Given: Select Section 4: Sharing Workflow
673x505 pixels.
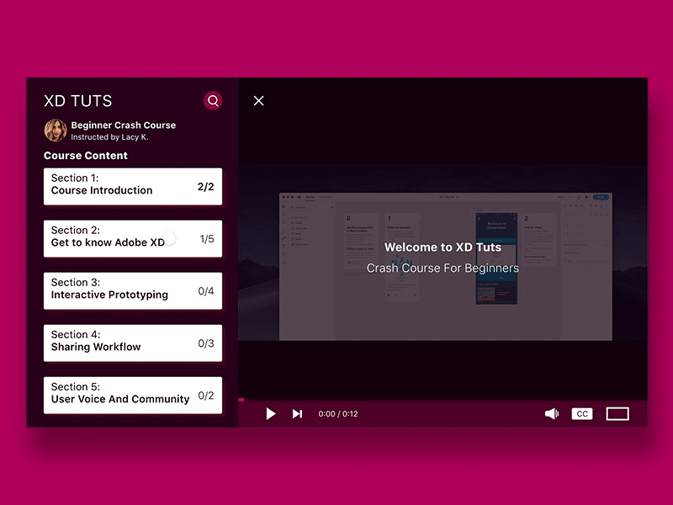Looking at the screenshot, I should pyautogui.click(x=132, y=342).
